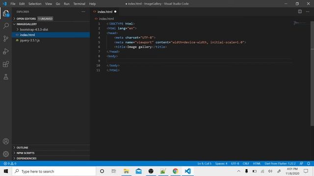Screen dimensions: 314x176
Task: Open Task View on the taskbar
Action: tap(114, 171)
